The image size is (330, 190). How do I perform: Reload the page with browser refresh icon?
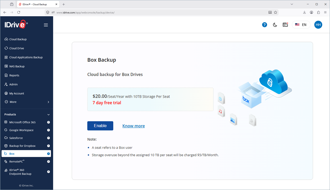click(x=19, y=12)
